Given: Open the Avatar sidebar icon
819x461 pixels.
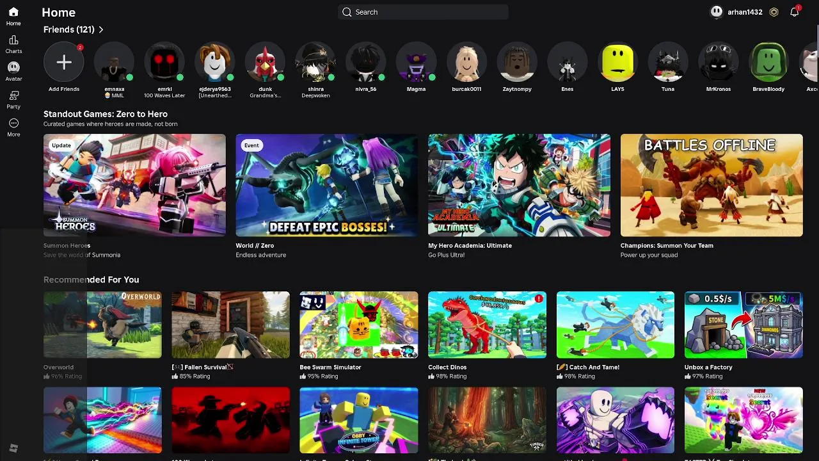Looking at the screenshot, I should (x=13, y=67).
